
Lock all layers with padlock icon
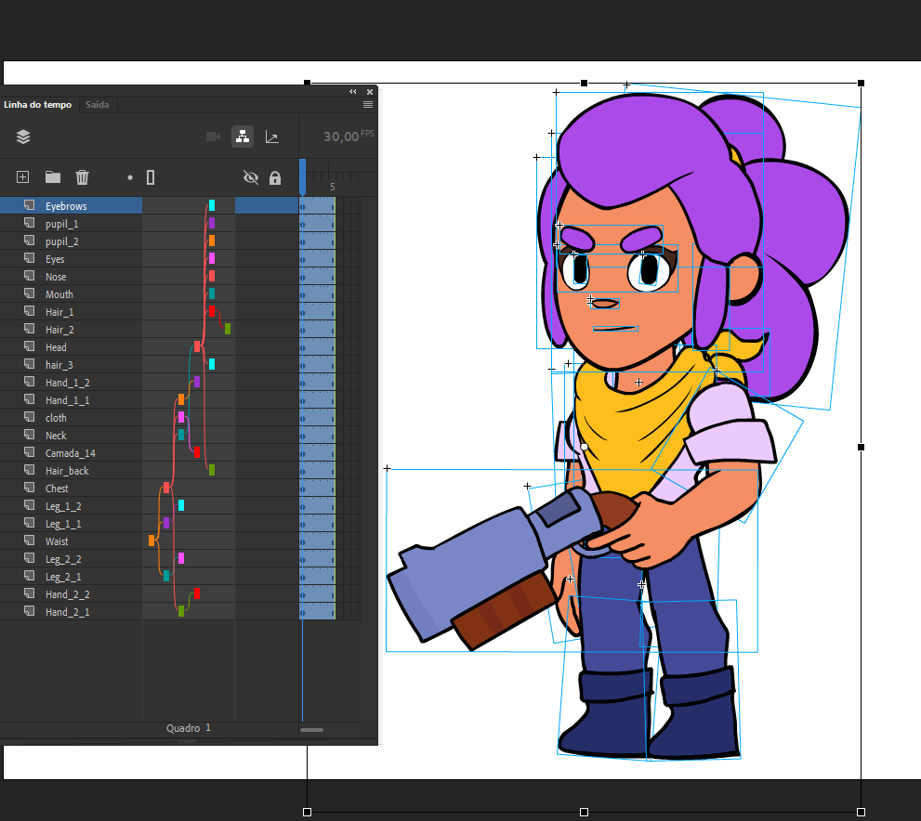click(x=275, y=177)
